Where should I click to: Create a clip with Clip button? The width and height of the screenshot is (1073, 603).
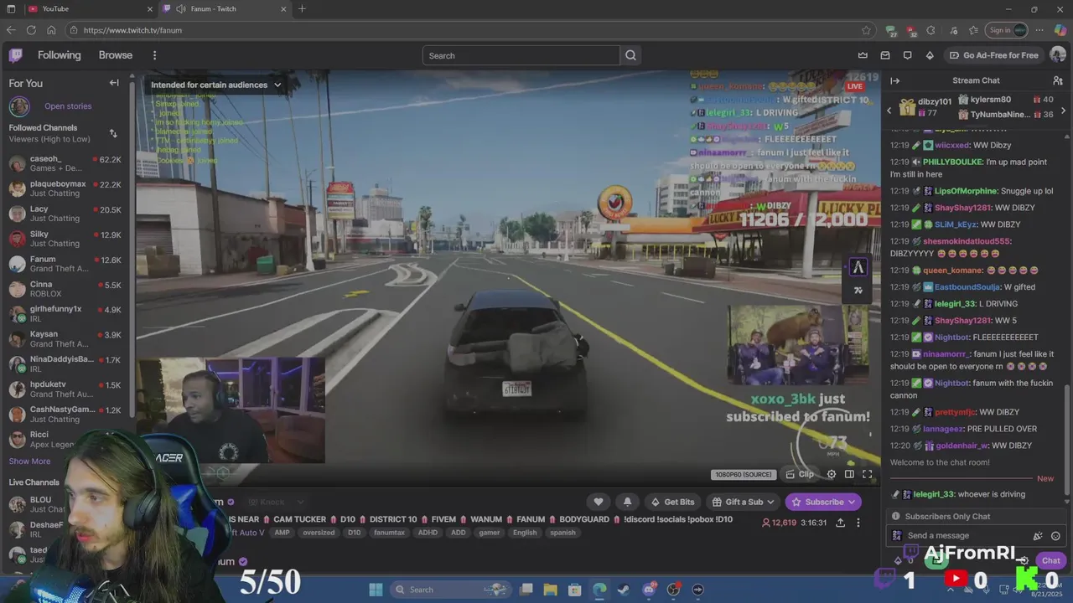click(800, 474)
